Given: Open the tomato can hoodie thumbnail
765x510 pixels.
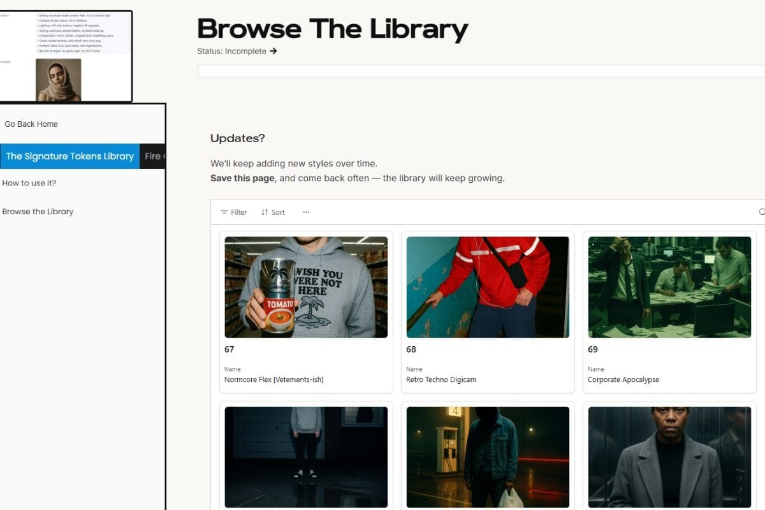Looking at the screenshot, I should 306,287.
